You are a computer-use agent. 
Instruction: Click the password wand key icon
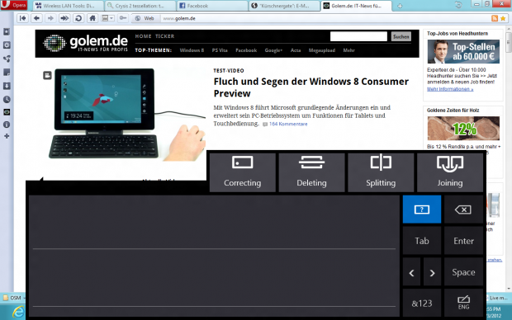pos(123,18)
